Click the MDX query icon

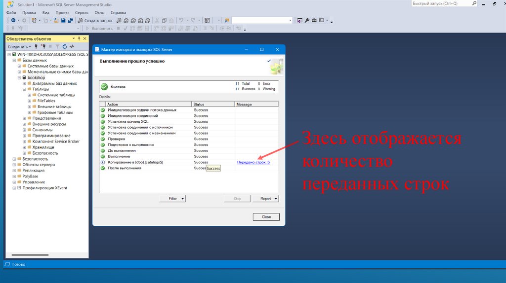[x=126, y=20]
